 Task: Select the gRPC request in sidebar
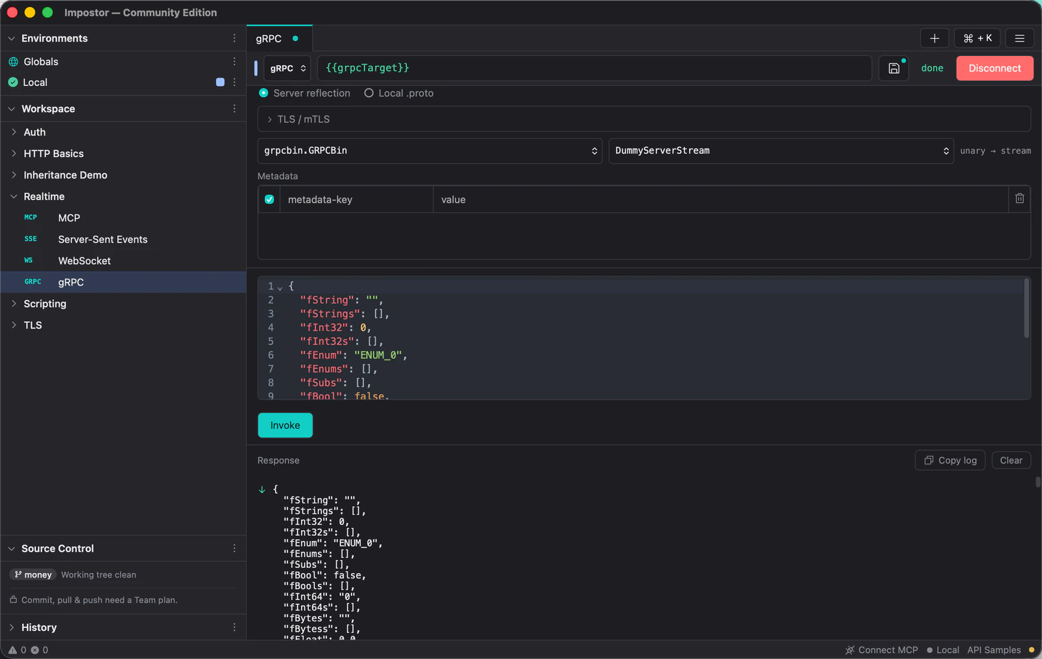click(x=123, y=282)
